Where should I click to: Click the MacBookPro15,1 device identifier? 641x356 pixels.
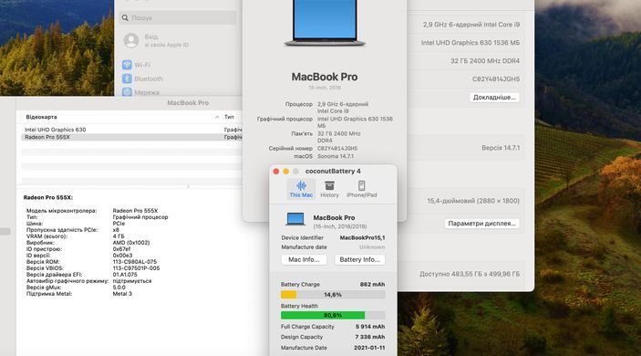362,237
